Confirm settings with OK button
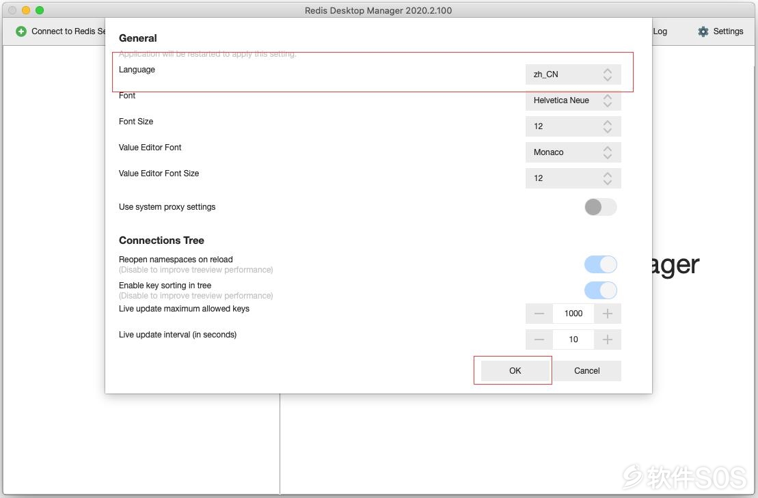The width and height of the screenshot is (758, 498). (x=515, y=371)
